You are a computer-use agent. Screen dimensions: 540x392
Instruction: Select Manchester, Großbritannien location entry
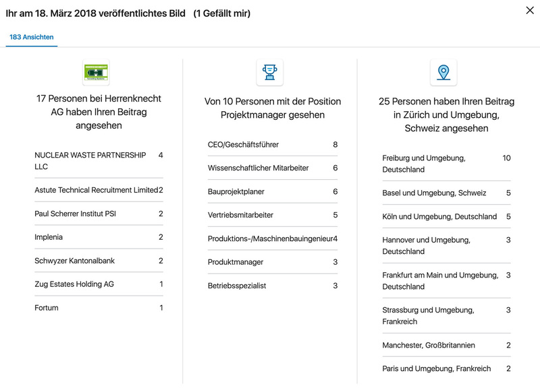[429, 345]
